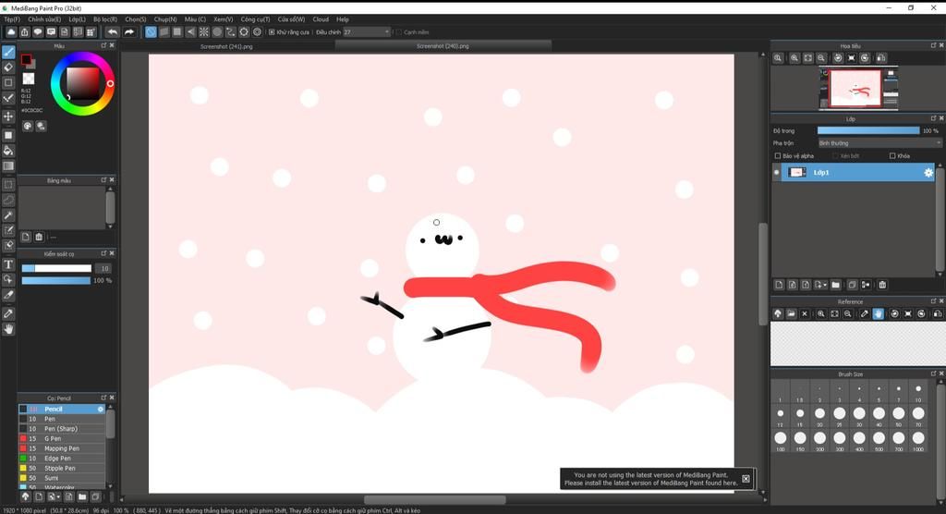Image resolution: width=946 pixels, height=514 pixels.
Task: Select the Hand pan tool
Action: (8, 329)
